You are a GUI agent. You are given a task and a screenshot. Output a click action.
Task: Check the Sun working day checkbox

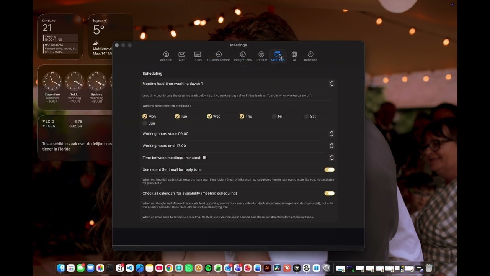tap(145, 123)
